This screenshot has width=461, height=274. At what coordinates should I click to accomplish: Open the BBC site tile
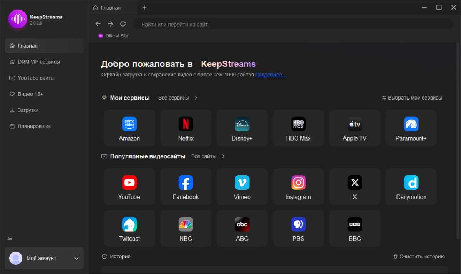click(355, 228)
